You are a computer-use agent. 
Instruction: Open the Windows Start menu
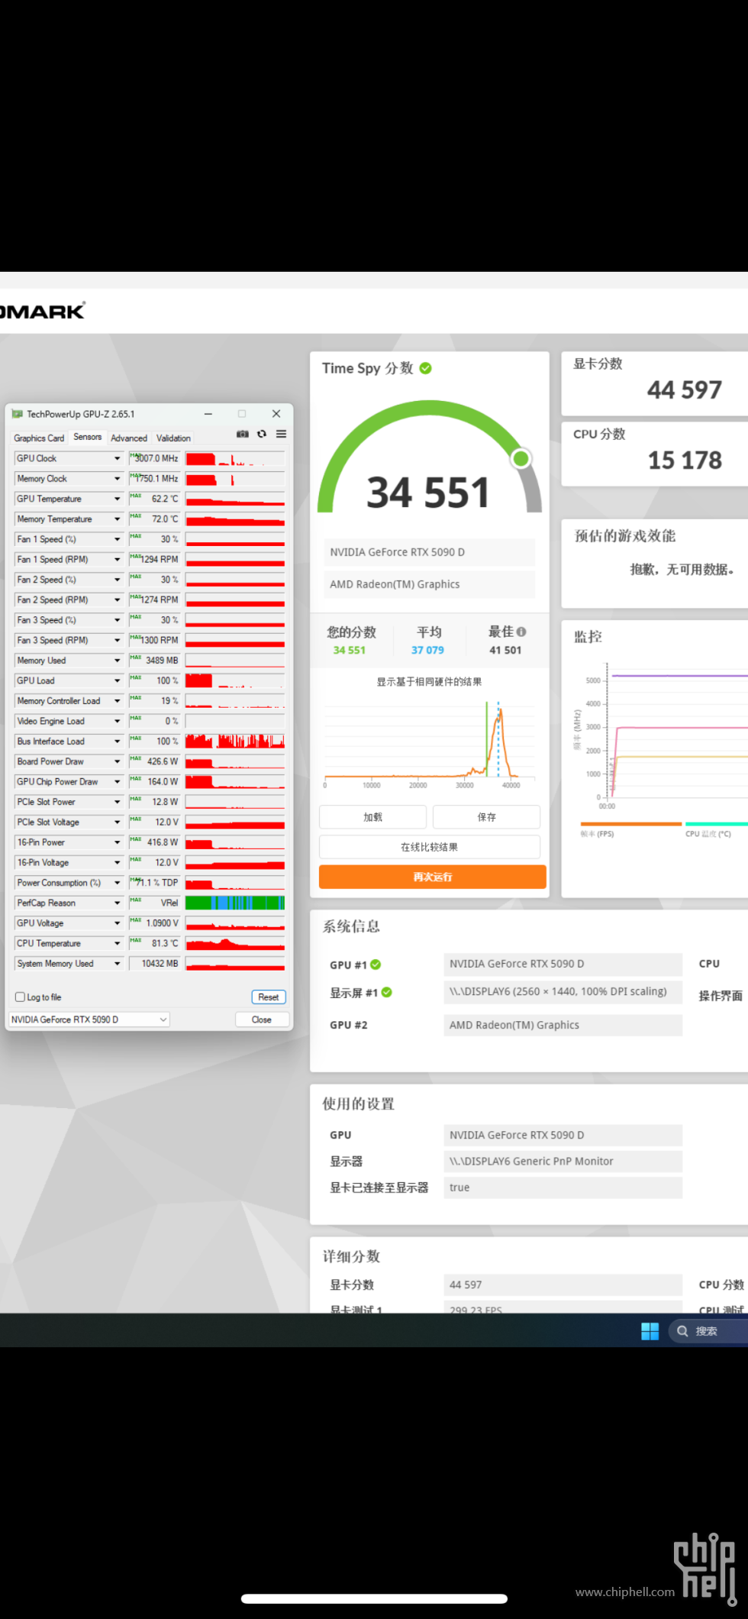(x=650, y=1331)
